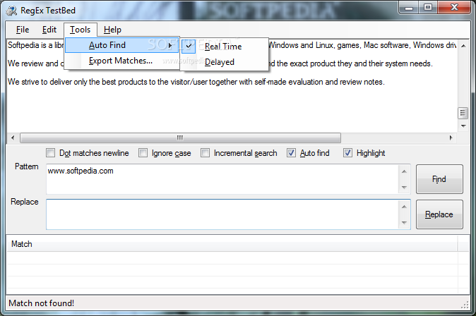This screenshot has width=476, height=316.
Task: Select the Real Time auto find option
Action: [224, 47]
